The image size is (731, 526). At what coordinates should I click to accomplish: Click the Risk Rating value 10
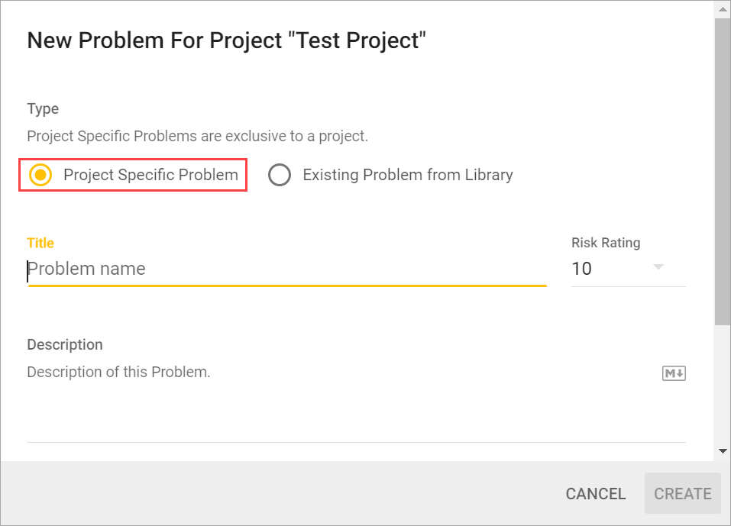tap(582, 269)
